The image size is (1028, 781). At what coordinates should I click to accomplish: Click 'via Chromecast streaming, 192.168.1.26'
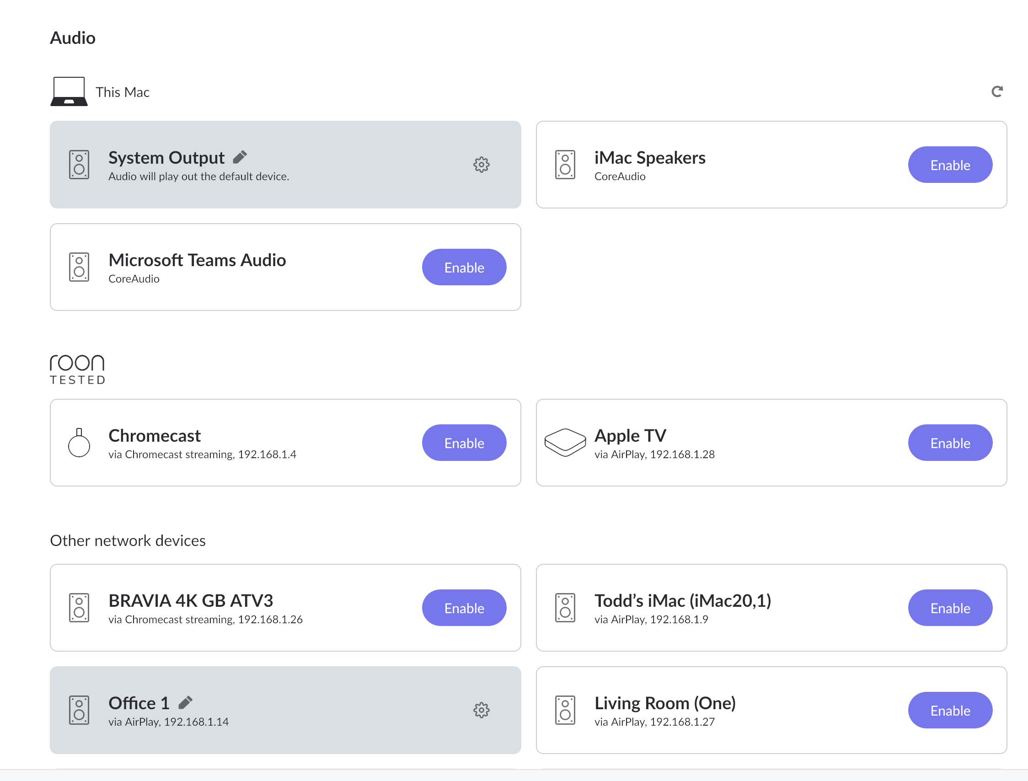205,620
